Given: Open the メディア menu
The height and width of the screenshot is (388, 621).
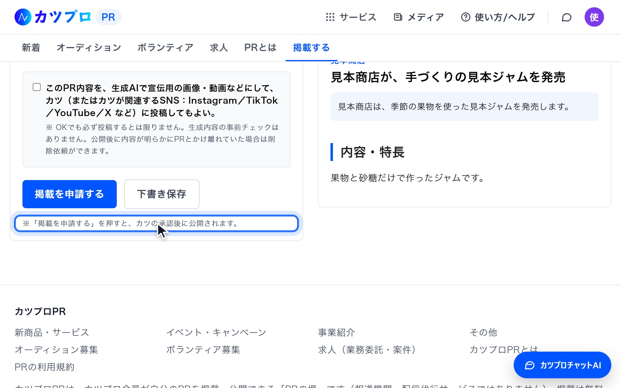Looking at the screenshot, I should click(x=418, y=17).
